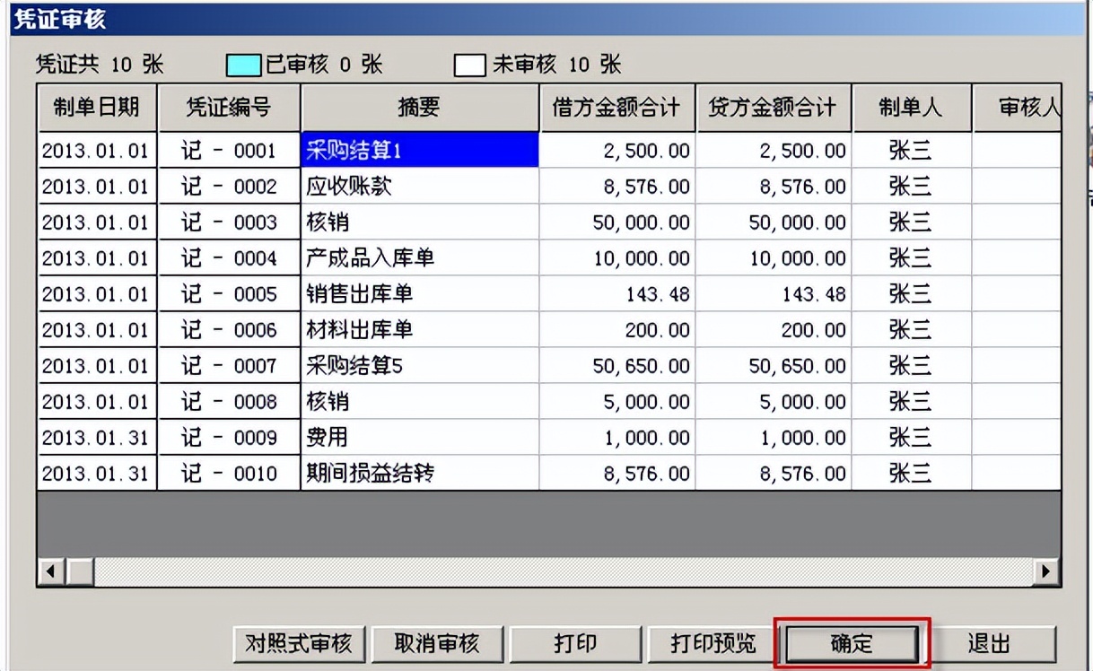The image size is (1093, 671).
Task: Click the 摘要 column header
Action: [418, 107]
